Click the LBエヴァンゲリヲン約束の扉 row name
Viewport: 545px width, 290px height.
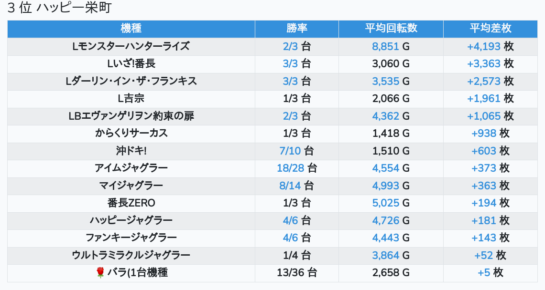(x=131, y=116)
